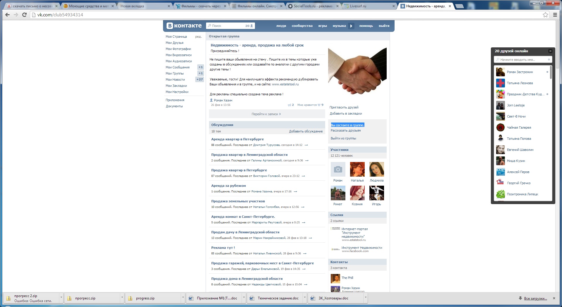Open dropdown for прогресс 2.zip download
Screen dimensions: 562x307
pyautogui.click(x=61, y=298)
